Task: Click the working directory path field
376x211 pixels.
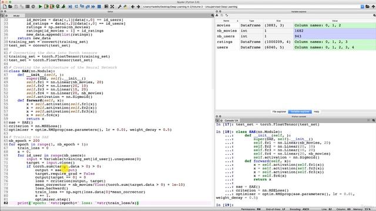Action: tap(251, 6)
